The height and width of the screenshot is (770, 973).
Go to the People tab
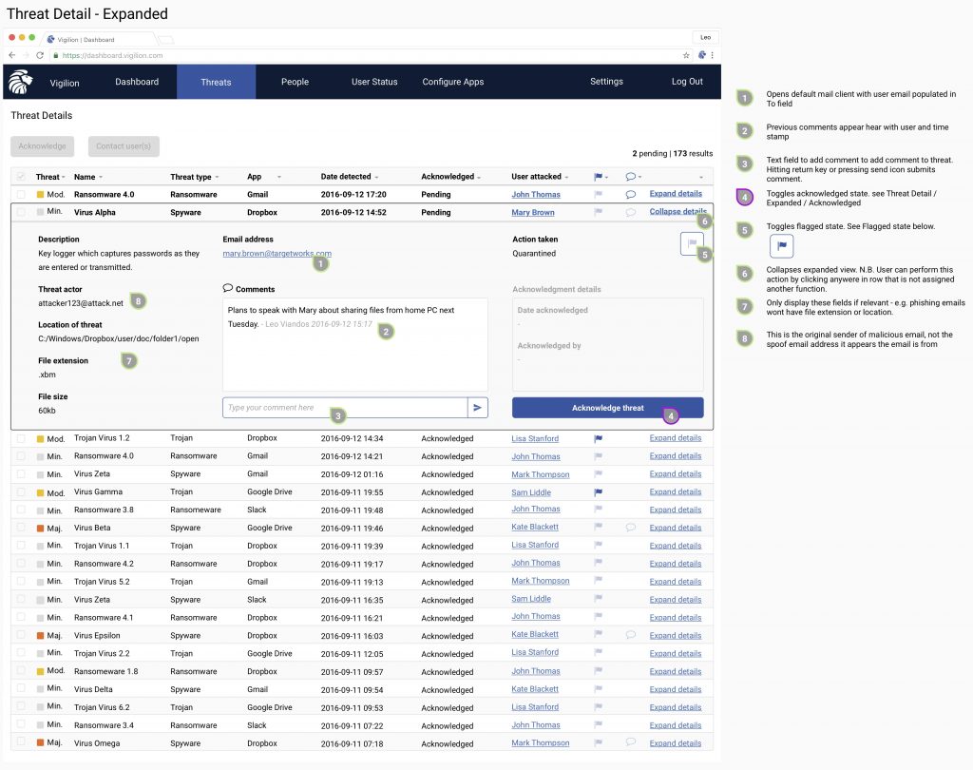click(x=295, y=82)
